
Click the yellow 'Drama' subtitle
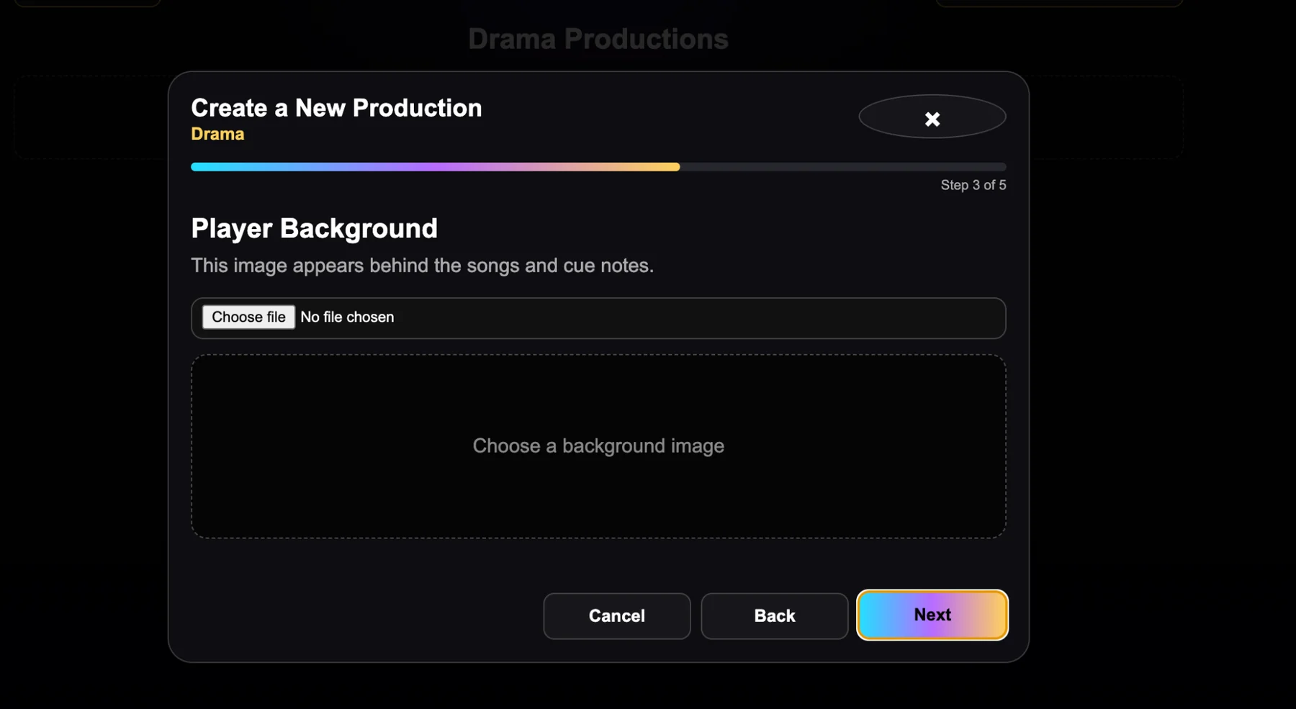point(217,134)
